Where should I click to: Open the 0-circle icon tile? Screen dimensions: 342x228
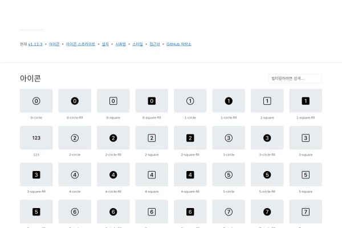point(36,101)
